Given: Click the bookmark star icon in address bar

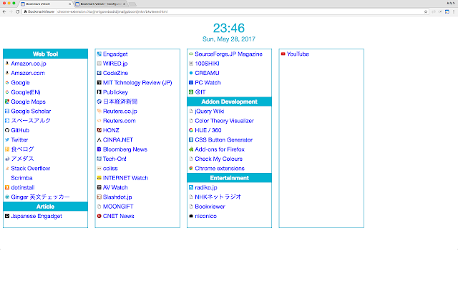Looking at the screenshot, I should [x=426, y=11].
